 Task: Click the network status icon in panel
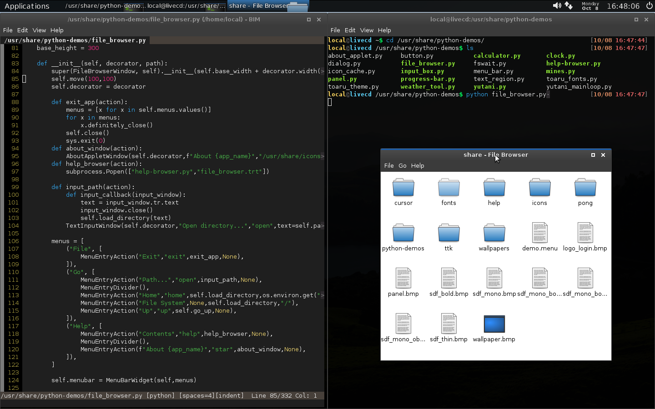pyautogui.click(x=569, y=5)
